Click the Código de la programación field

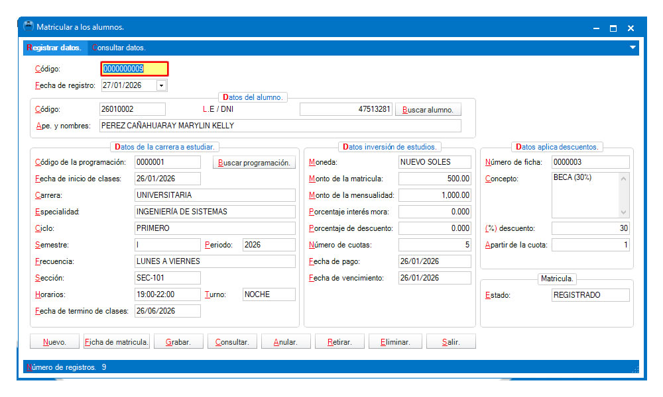click(x=168, y=162)
